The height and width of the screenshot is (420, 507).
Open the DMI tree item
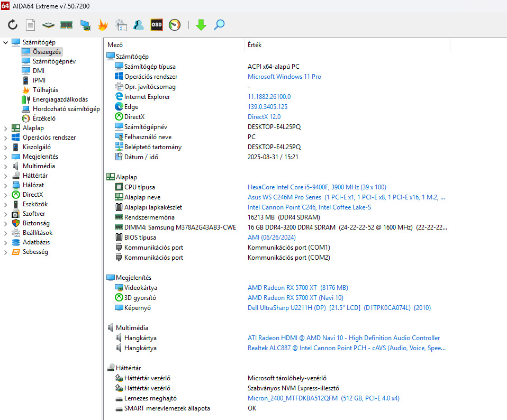(x=39, y=71)
